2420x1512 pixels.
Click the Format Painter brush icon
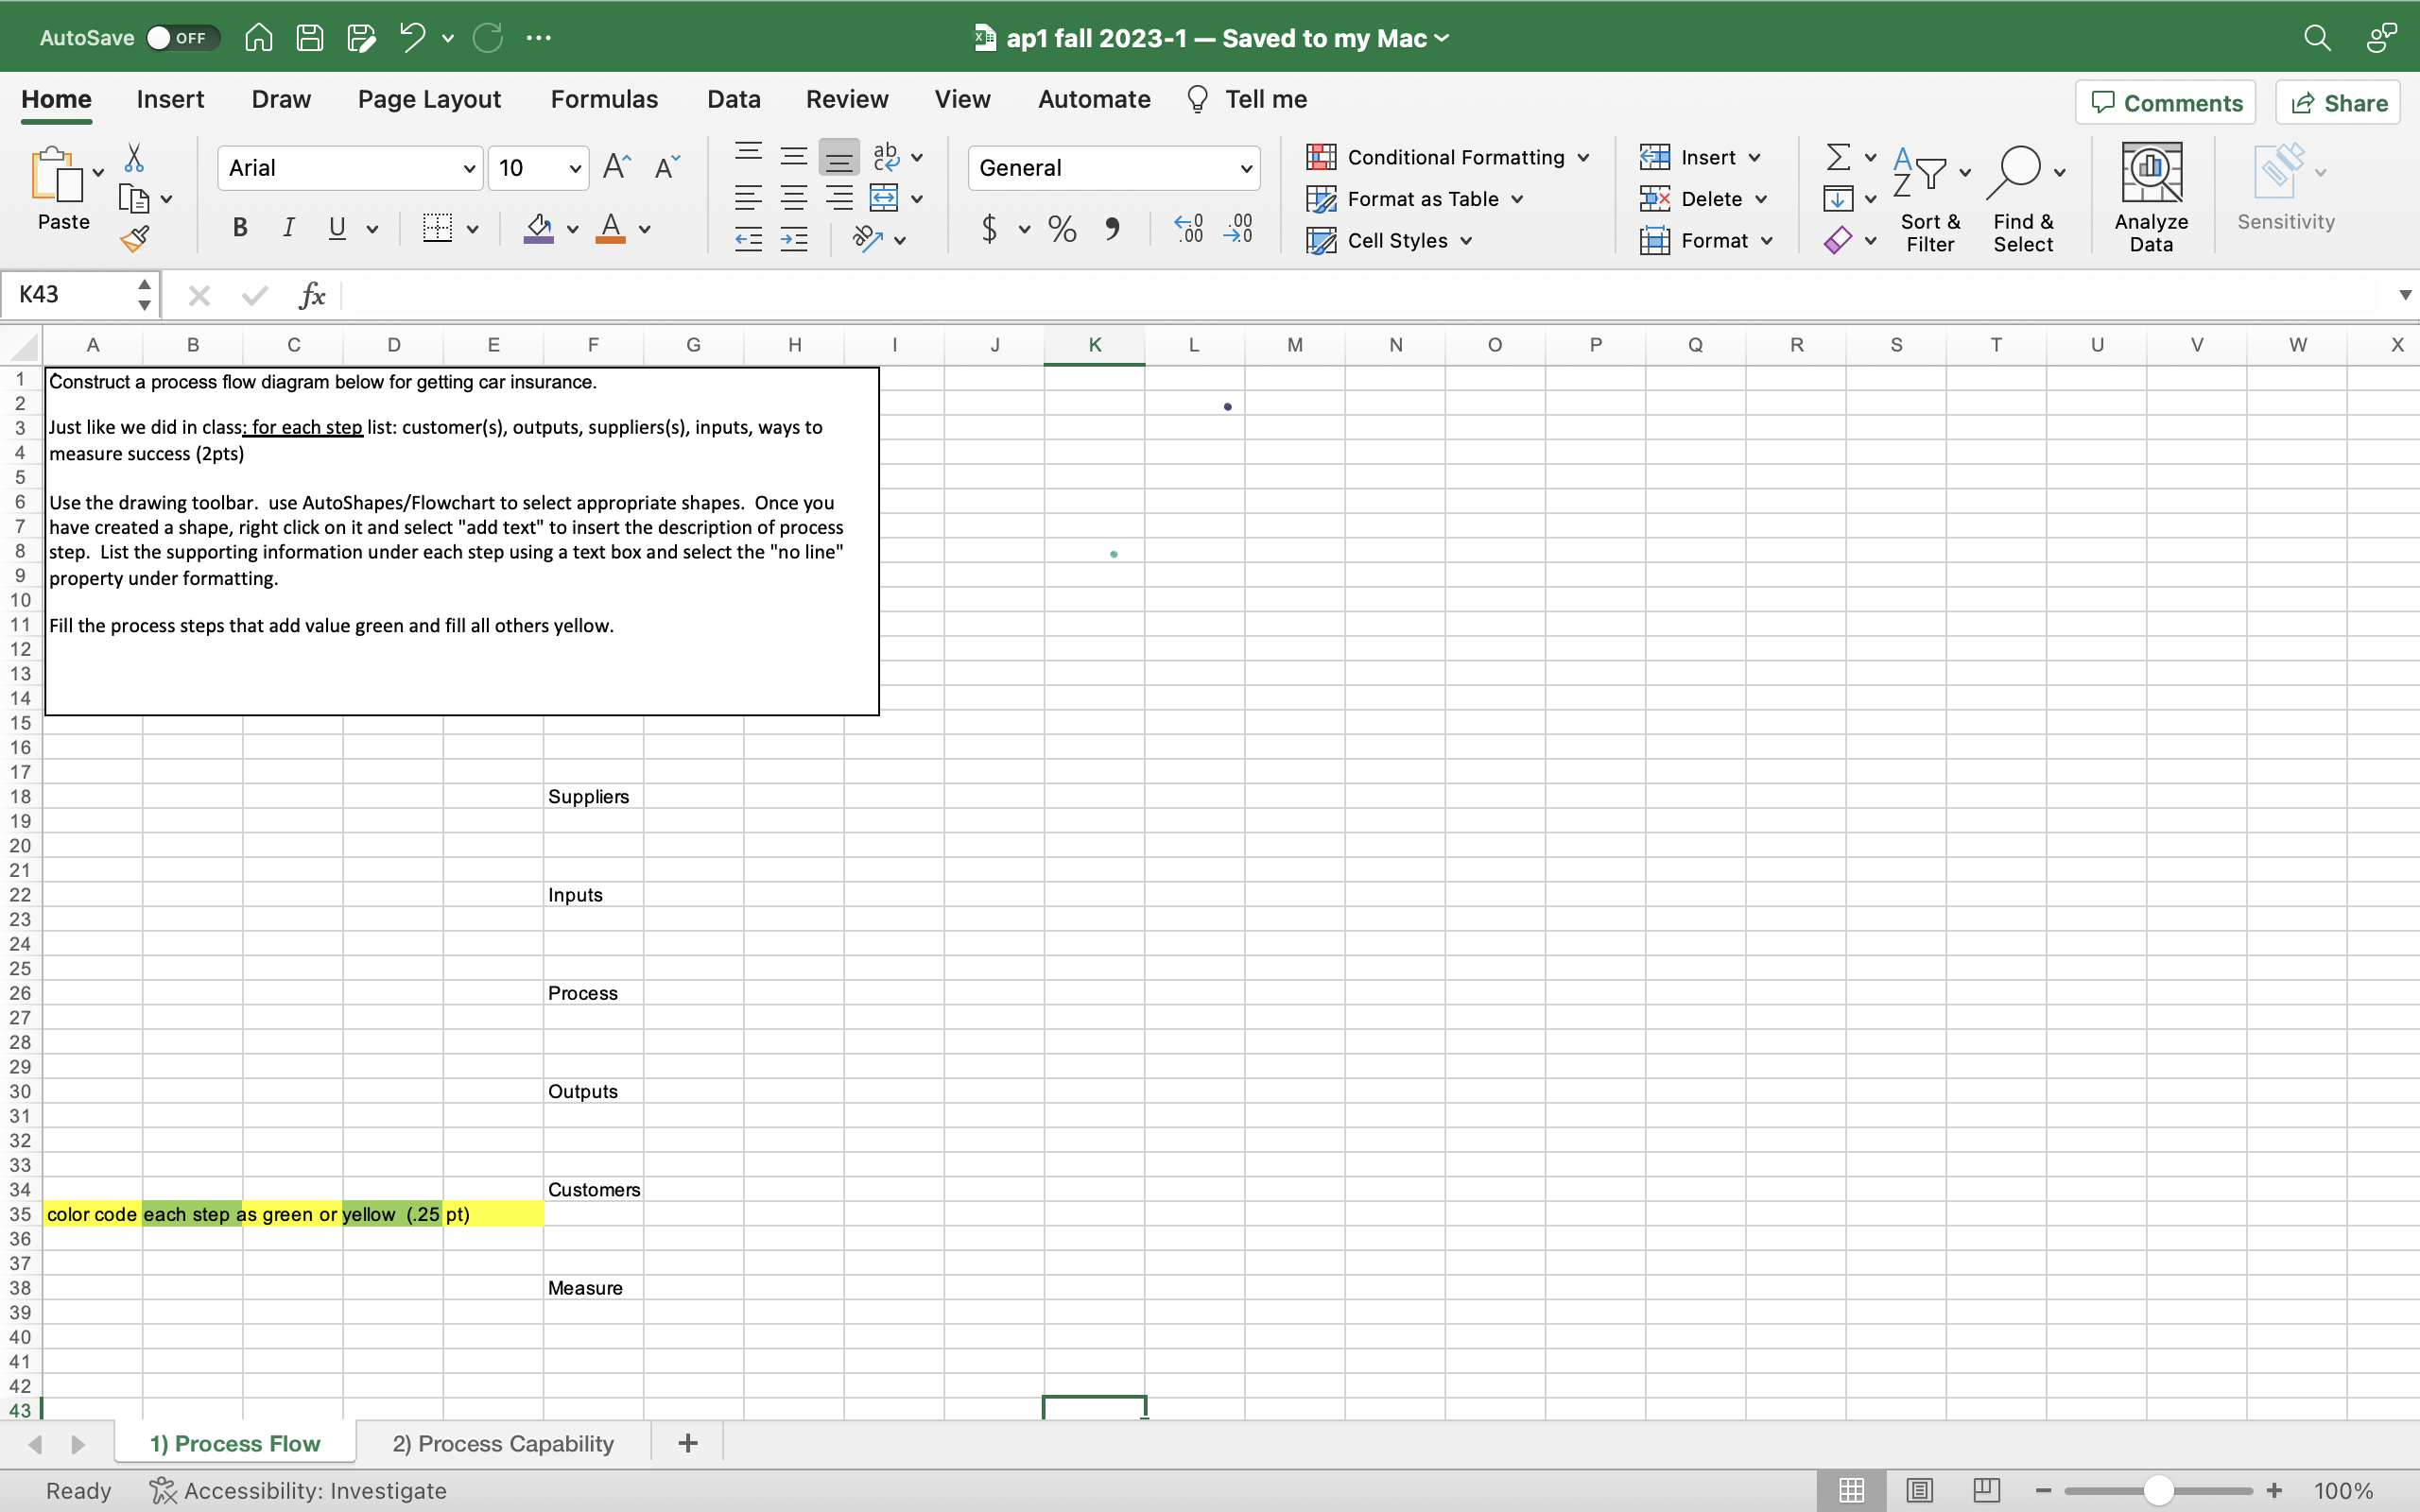click(134, 239)
